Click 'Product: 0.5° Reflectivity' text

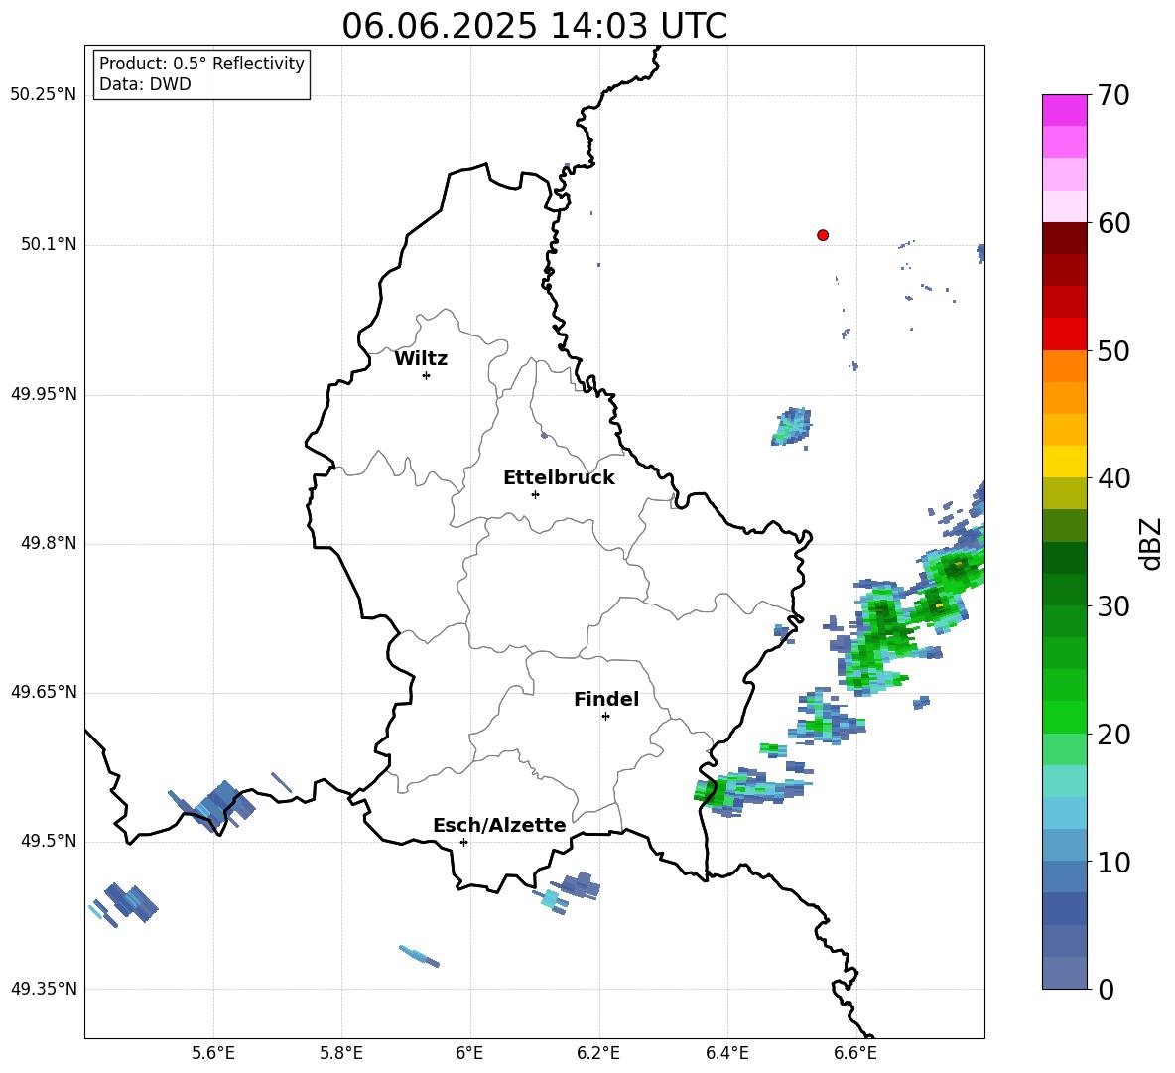(x=201, y=64)
